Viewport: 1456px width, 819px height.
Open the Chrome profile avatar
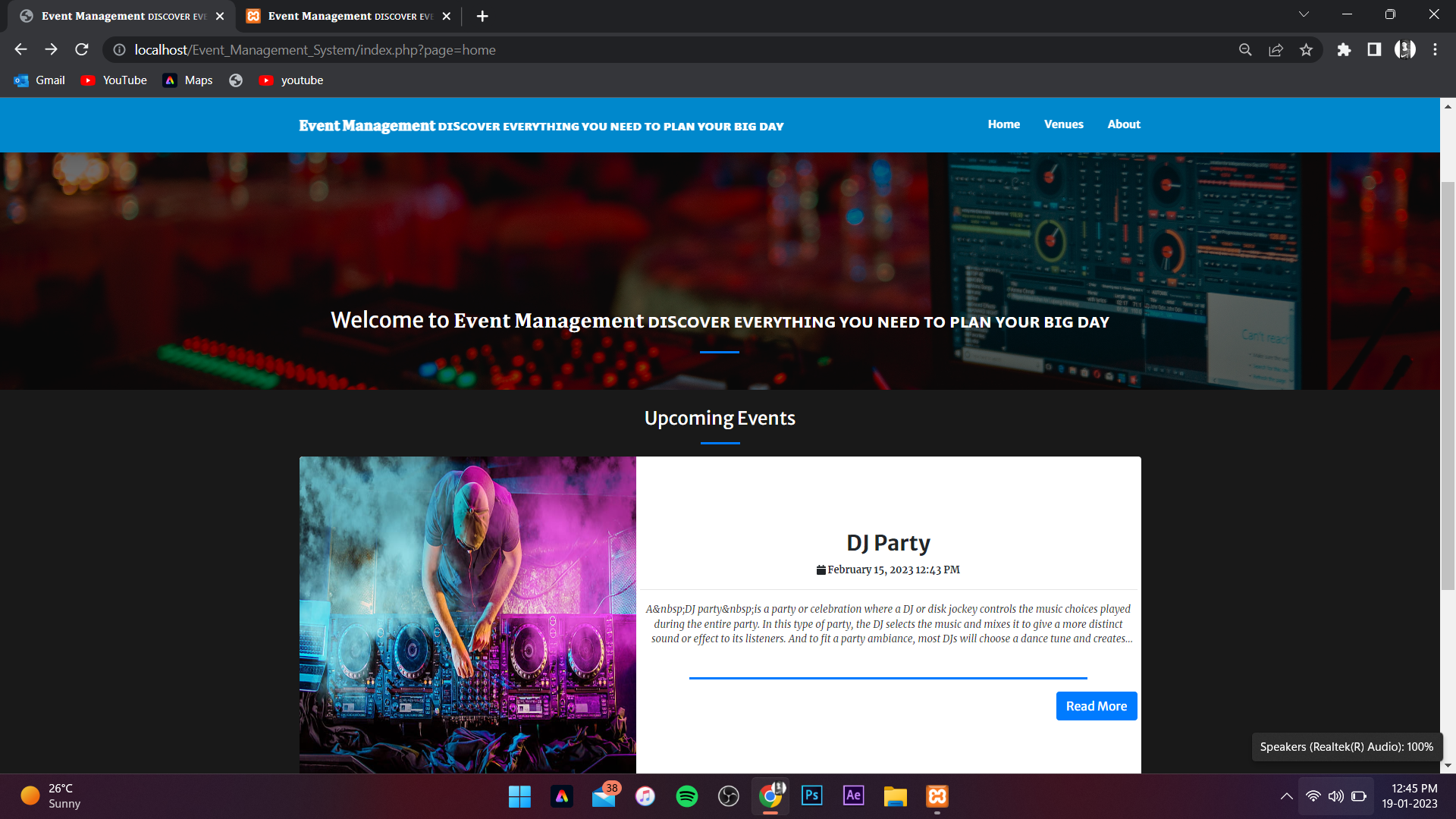coord(1404,49)
